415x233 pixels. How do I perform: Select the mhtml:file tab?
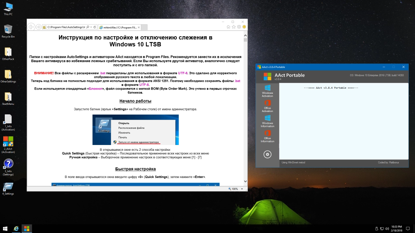point(119,28)
